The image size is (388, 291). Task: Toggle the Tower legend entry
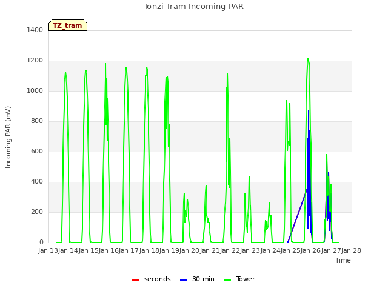pos(239,279)
